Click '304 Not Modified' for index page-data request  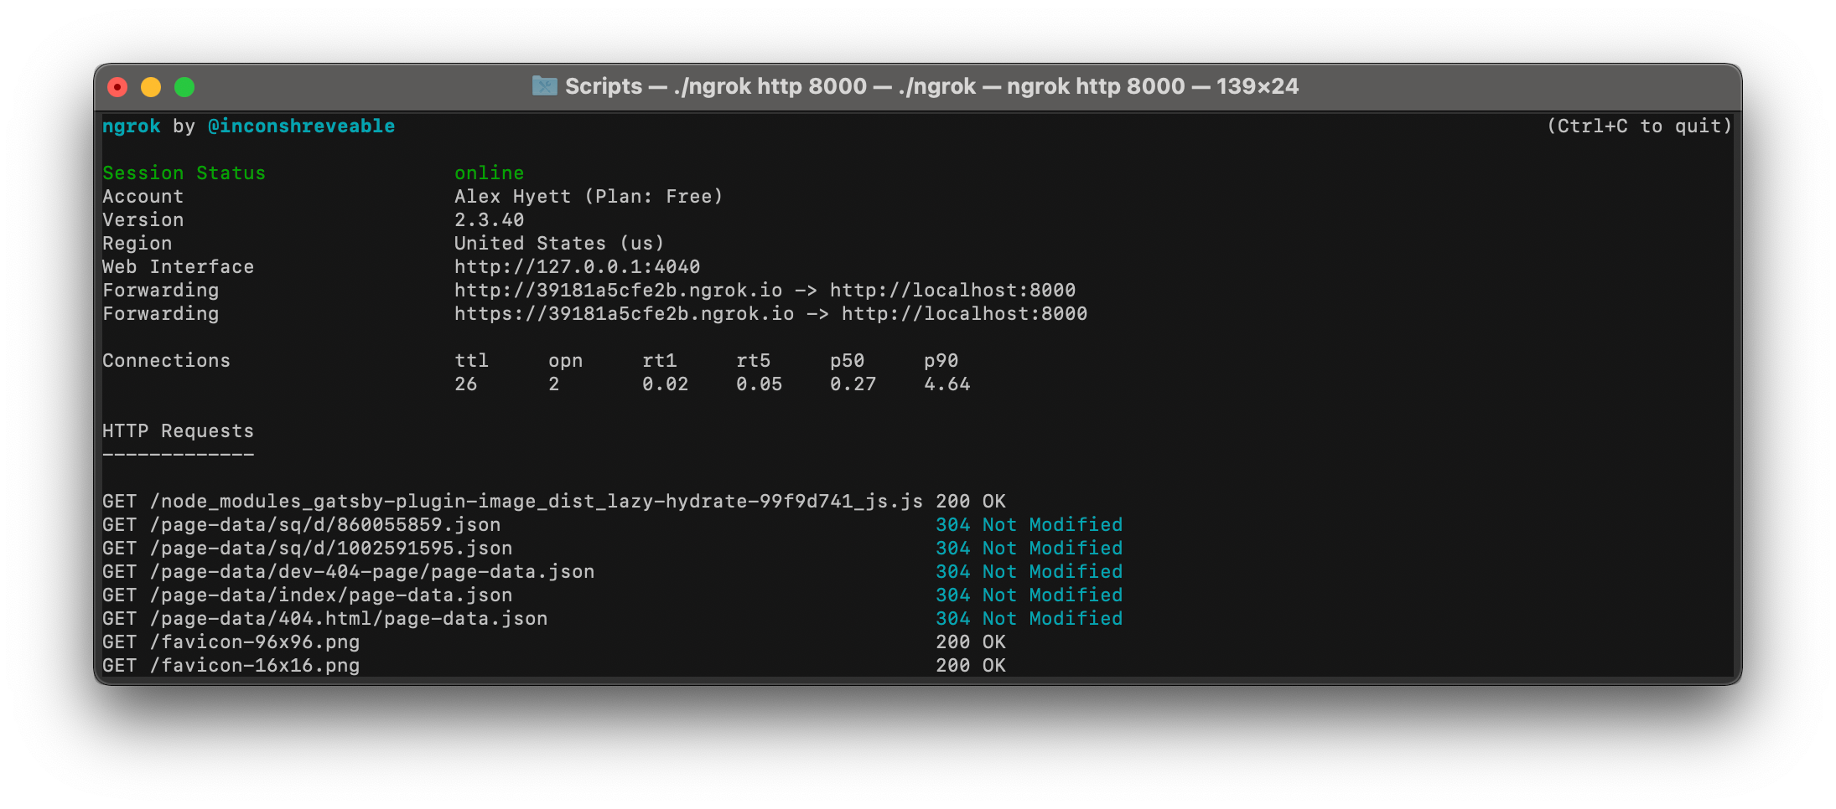[x=1029, y=595]
